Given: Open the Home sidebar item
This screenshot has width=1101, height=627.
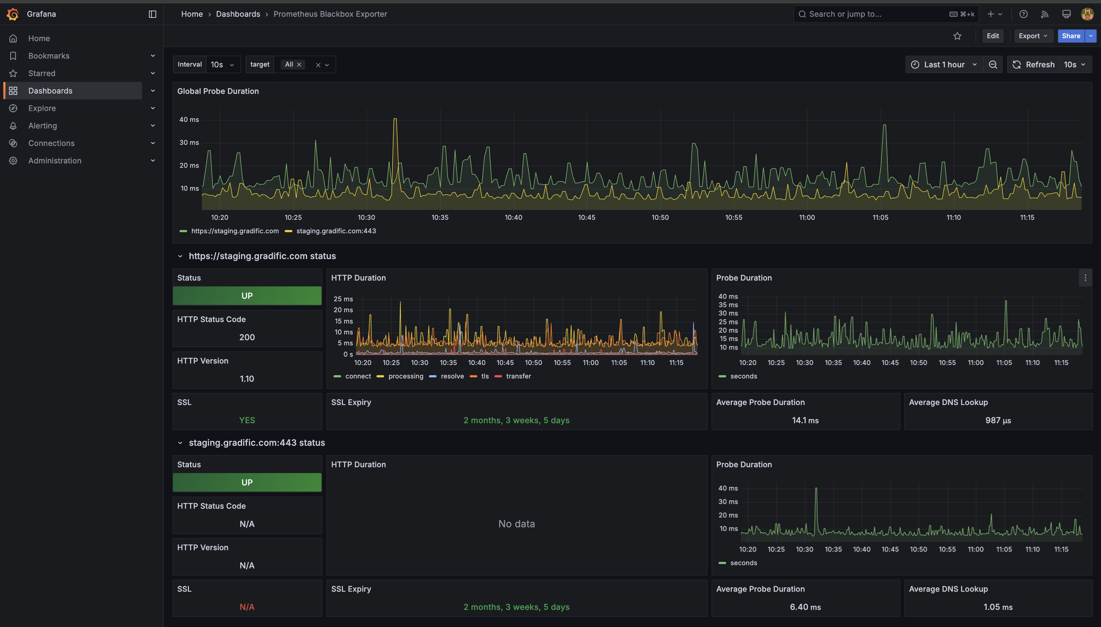Looking at the screenshot, I should click(39, 38).
